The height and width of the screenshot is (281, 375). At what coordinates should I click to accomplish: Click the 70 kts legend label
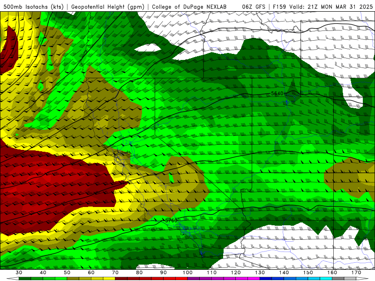point(115,273)
